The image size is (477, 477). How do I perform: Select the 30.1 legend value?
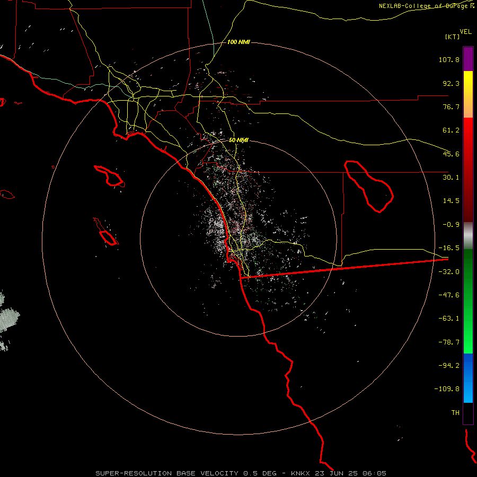tap(451, 178)
